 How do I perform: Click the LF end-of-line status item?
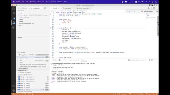click(134, 94)
